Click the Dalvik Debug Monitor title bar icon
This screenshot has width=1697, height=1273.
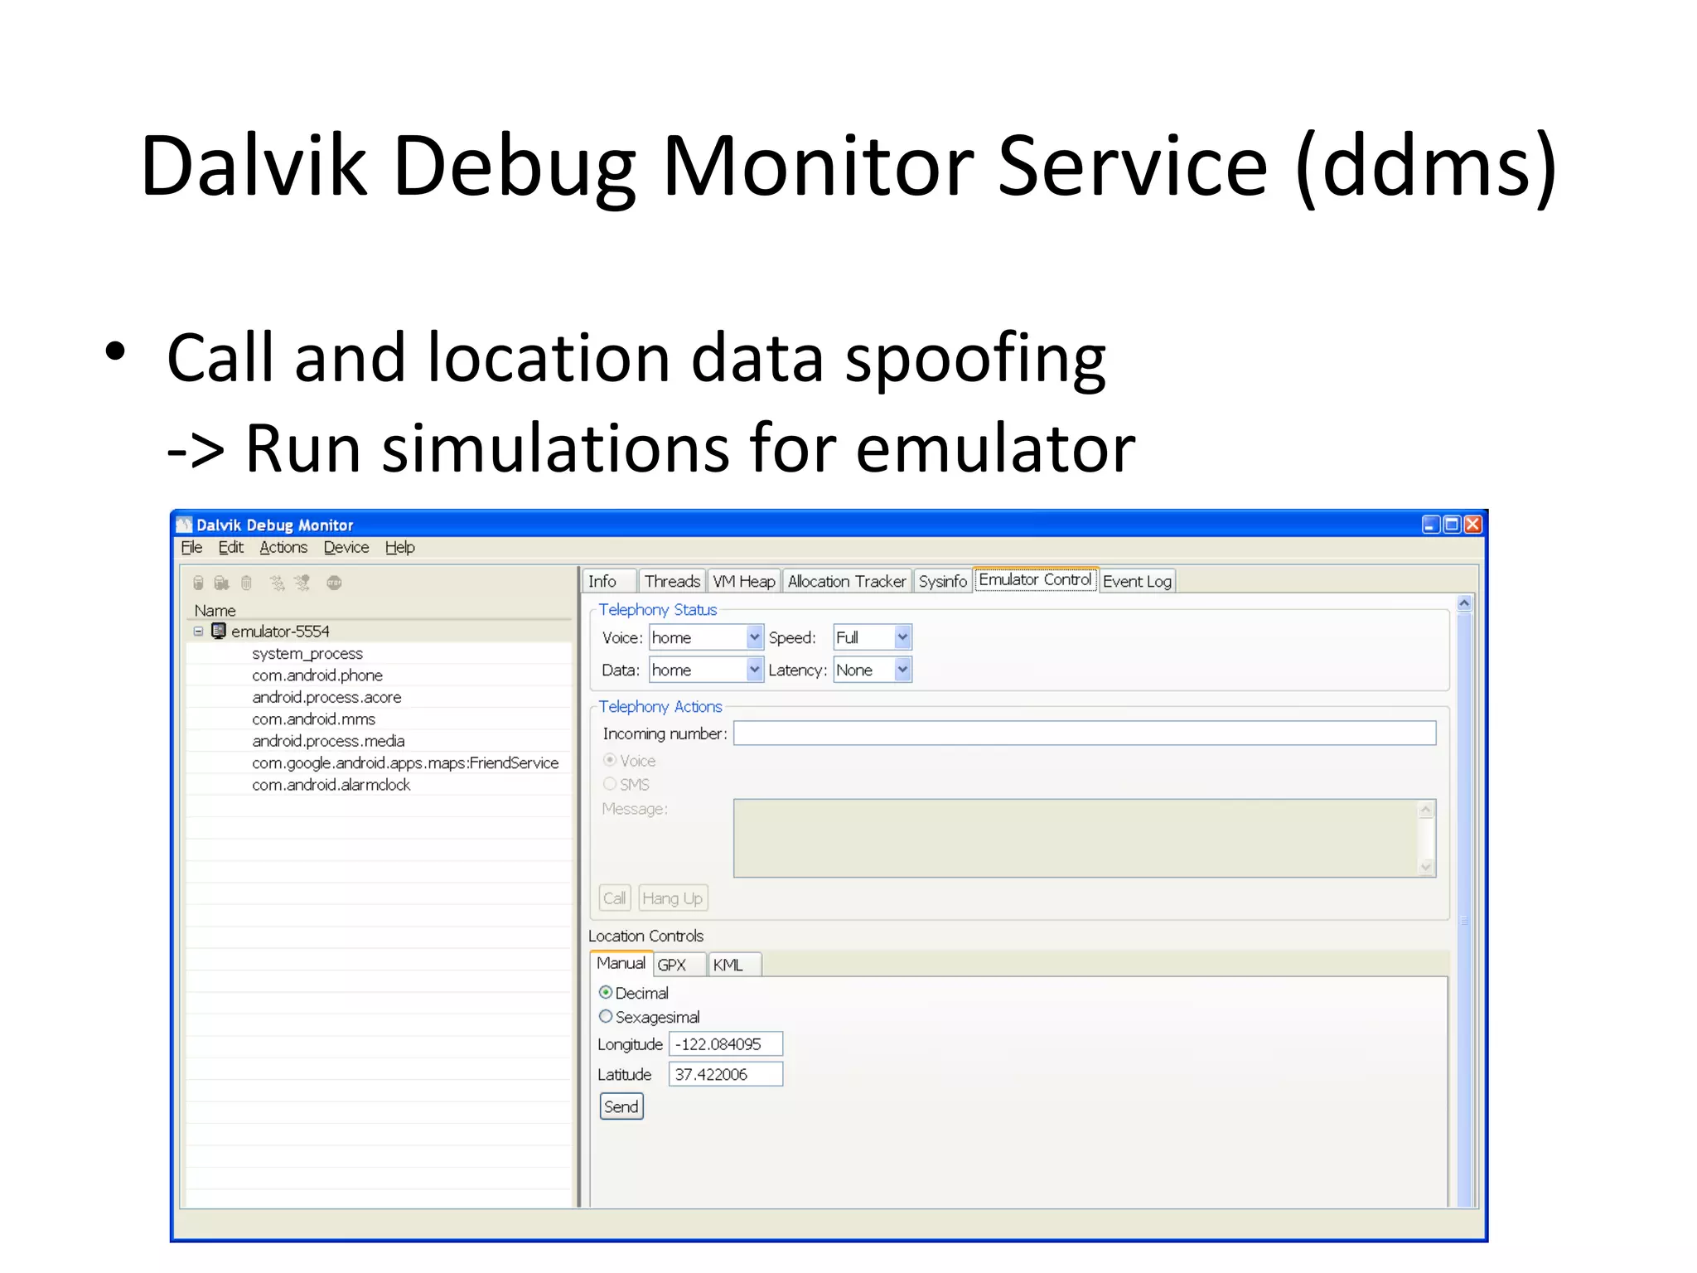[185, 525]
